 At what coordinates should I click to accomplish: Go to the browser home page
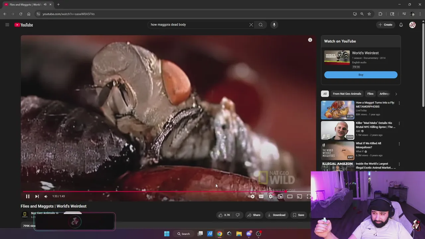pyautogui.click(x=29, y=14)
